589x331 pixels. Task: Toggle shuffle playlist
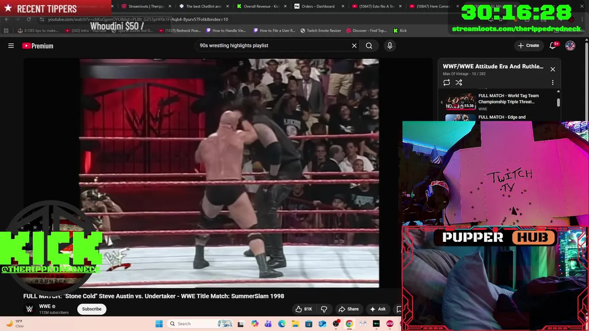pos(459,83)
